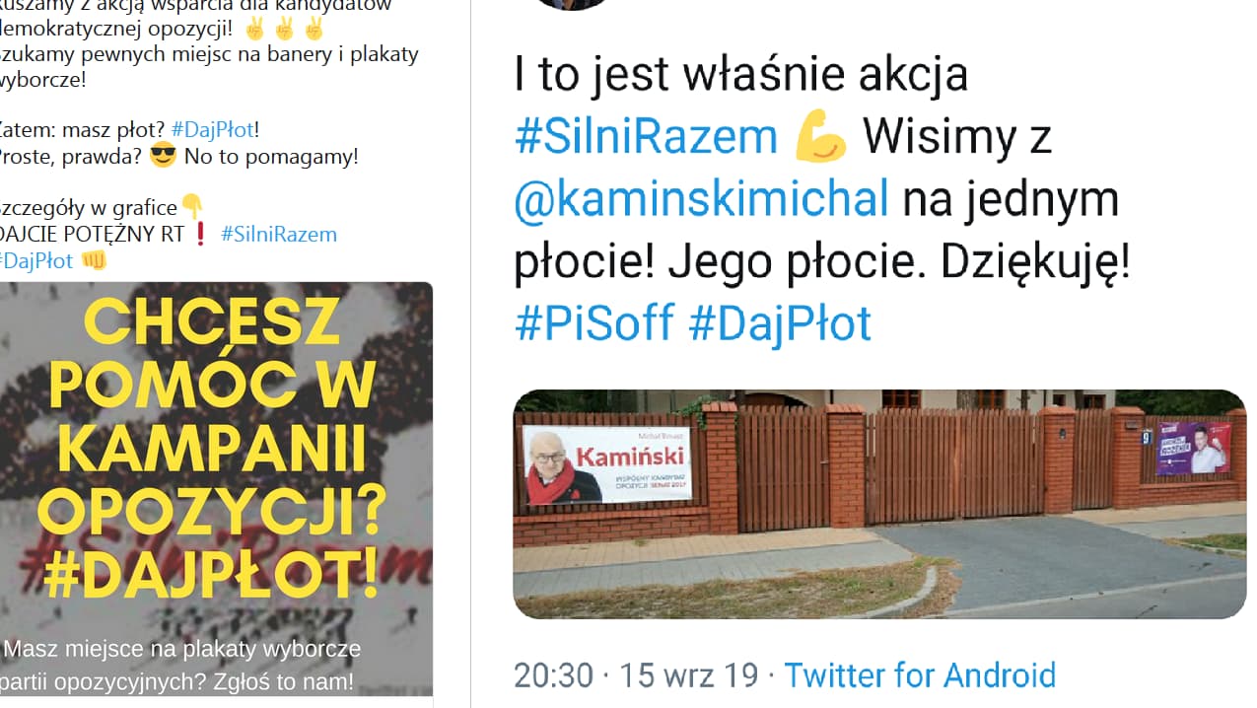Click #DajPłot hashtag beside the fist emoji

click(x=36, y=261)
